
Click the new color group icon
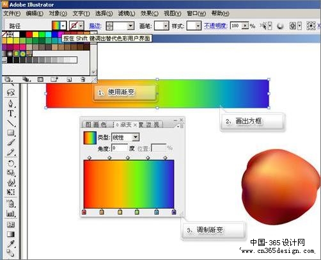point(54,79)
